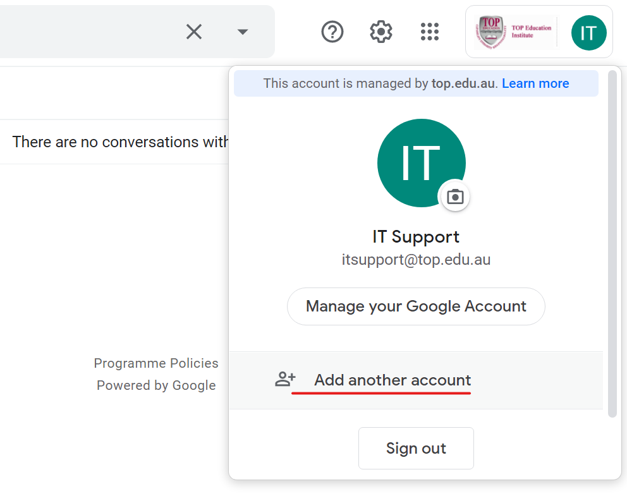Open the Support help question mark icon
This screenshot has width=627, height=496.
pos(332,32)
